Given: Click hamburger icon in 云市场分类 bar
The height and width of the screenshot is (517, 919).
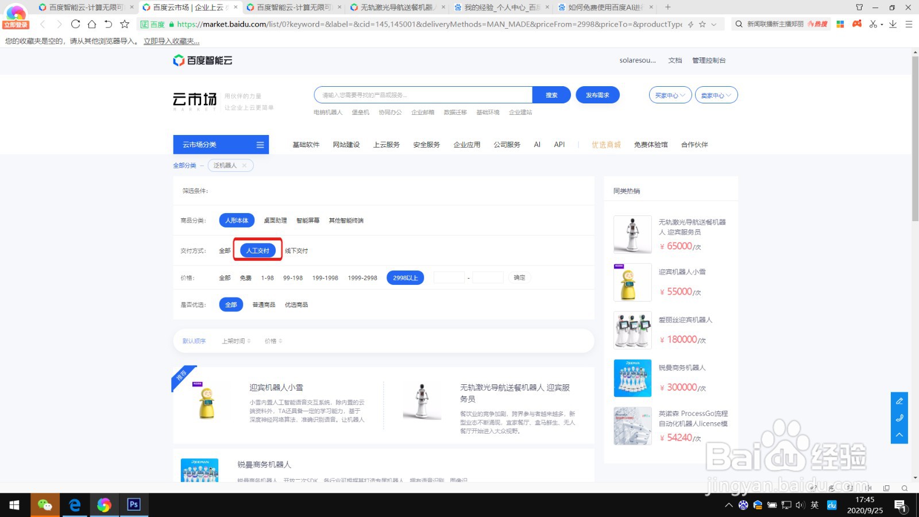Looking at the screenshot, I should pyautogui.click(x=260, y=145).
